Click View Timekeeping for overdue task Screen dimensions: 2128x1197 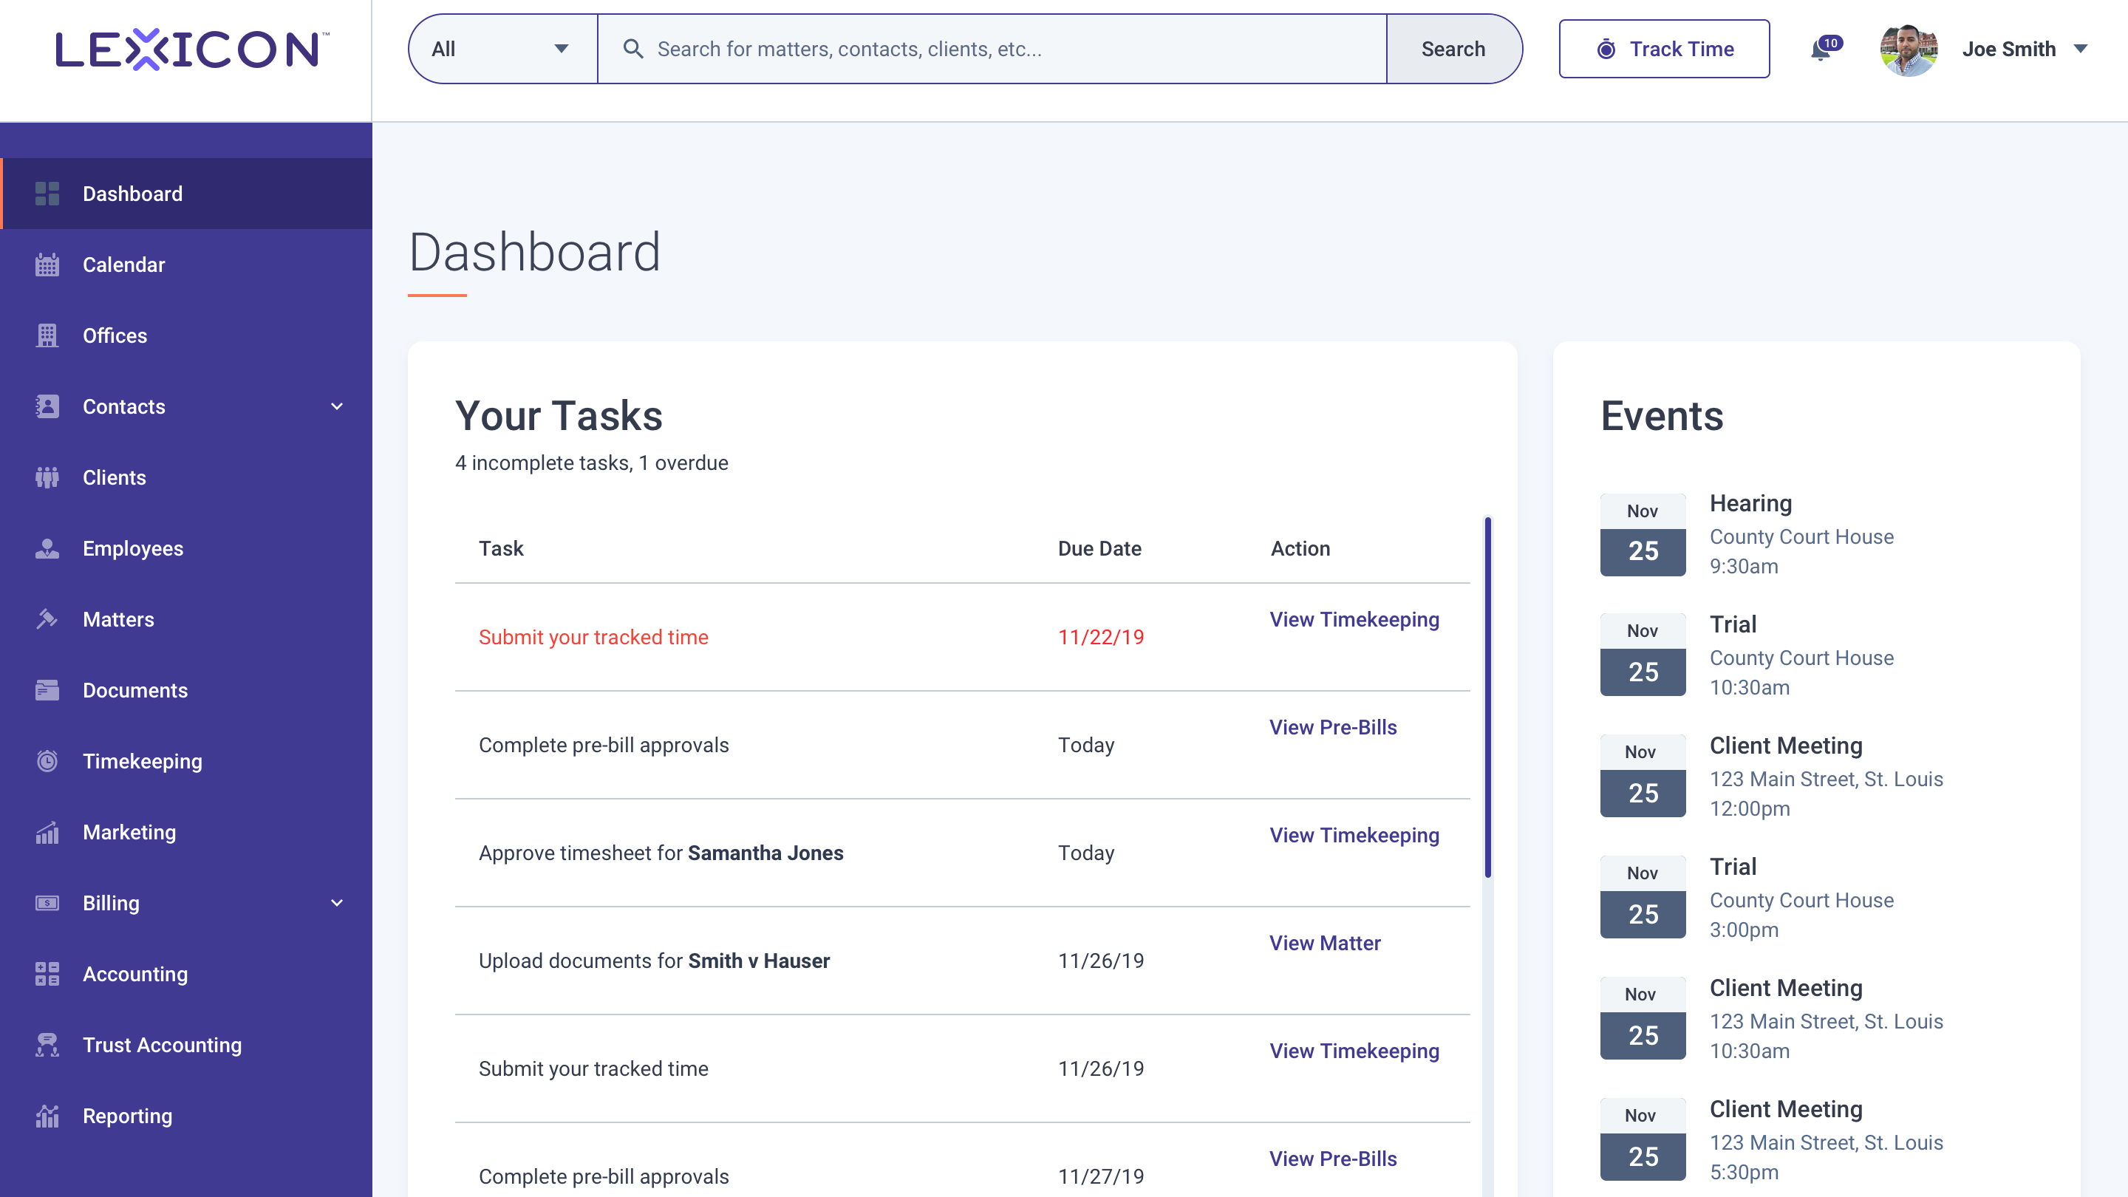[x=1354, y=620]
